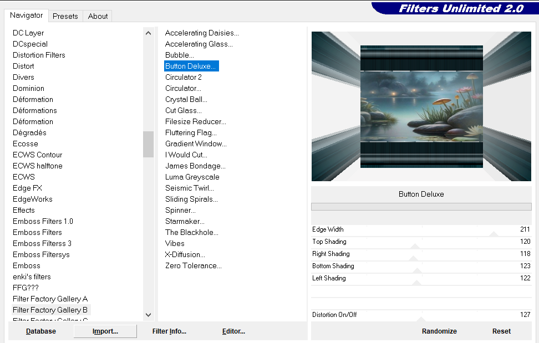Adjust the Edge Width slider

click(421, 230)
